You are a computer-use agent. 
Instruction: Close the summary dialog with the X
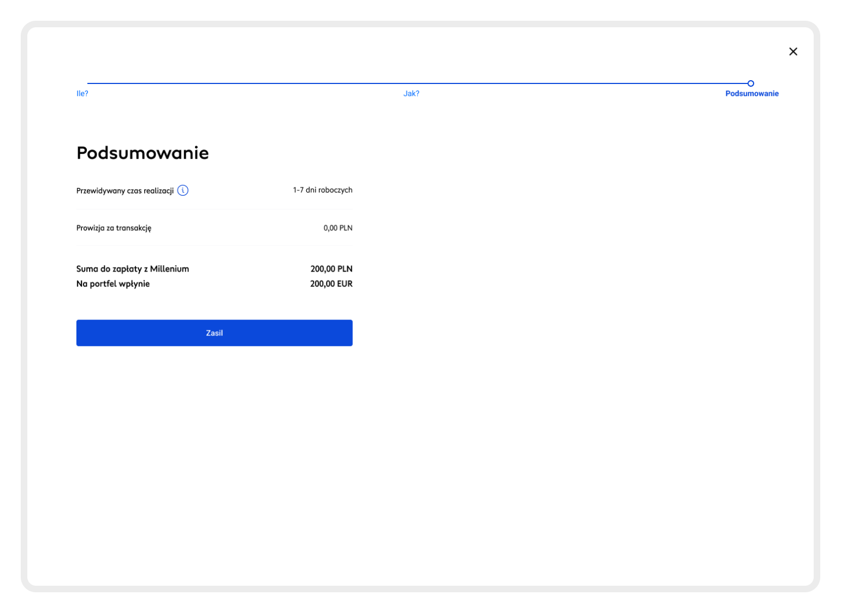(x=793, y=51)
